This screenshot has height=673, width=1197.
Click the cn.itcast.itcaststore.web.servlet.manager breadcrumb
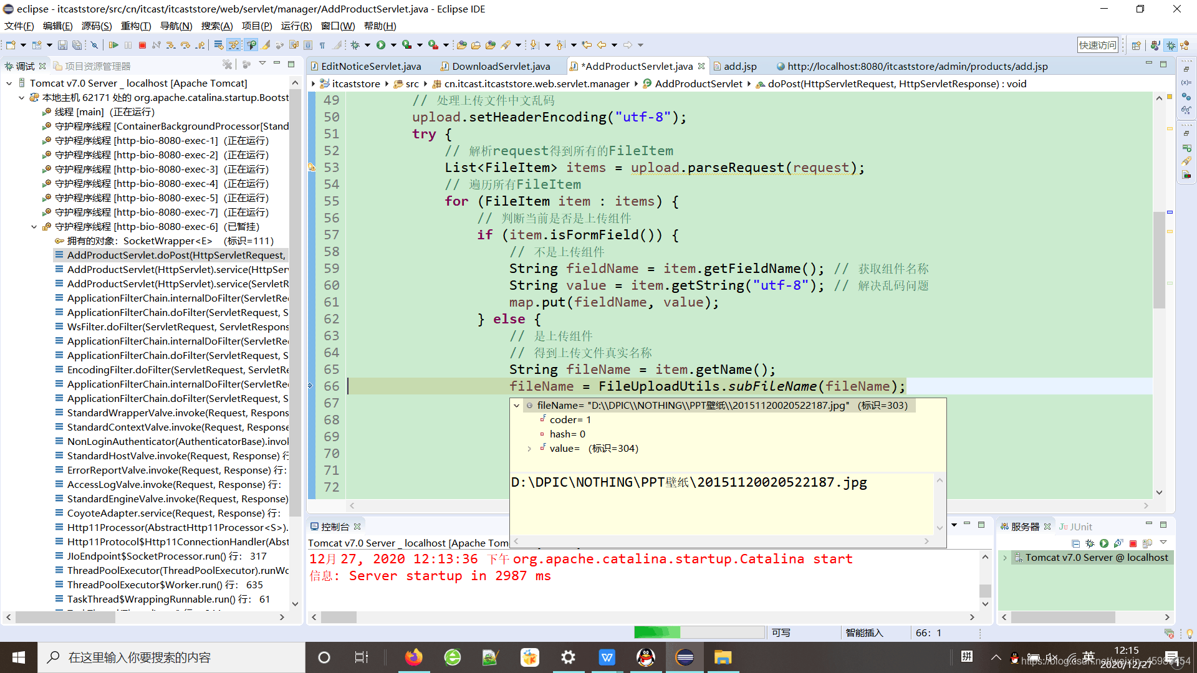531,84
